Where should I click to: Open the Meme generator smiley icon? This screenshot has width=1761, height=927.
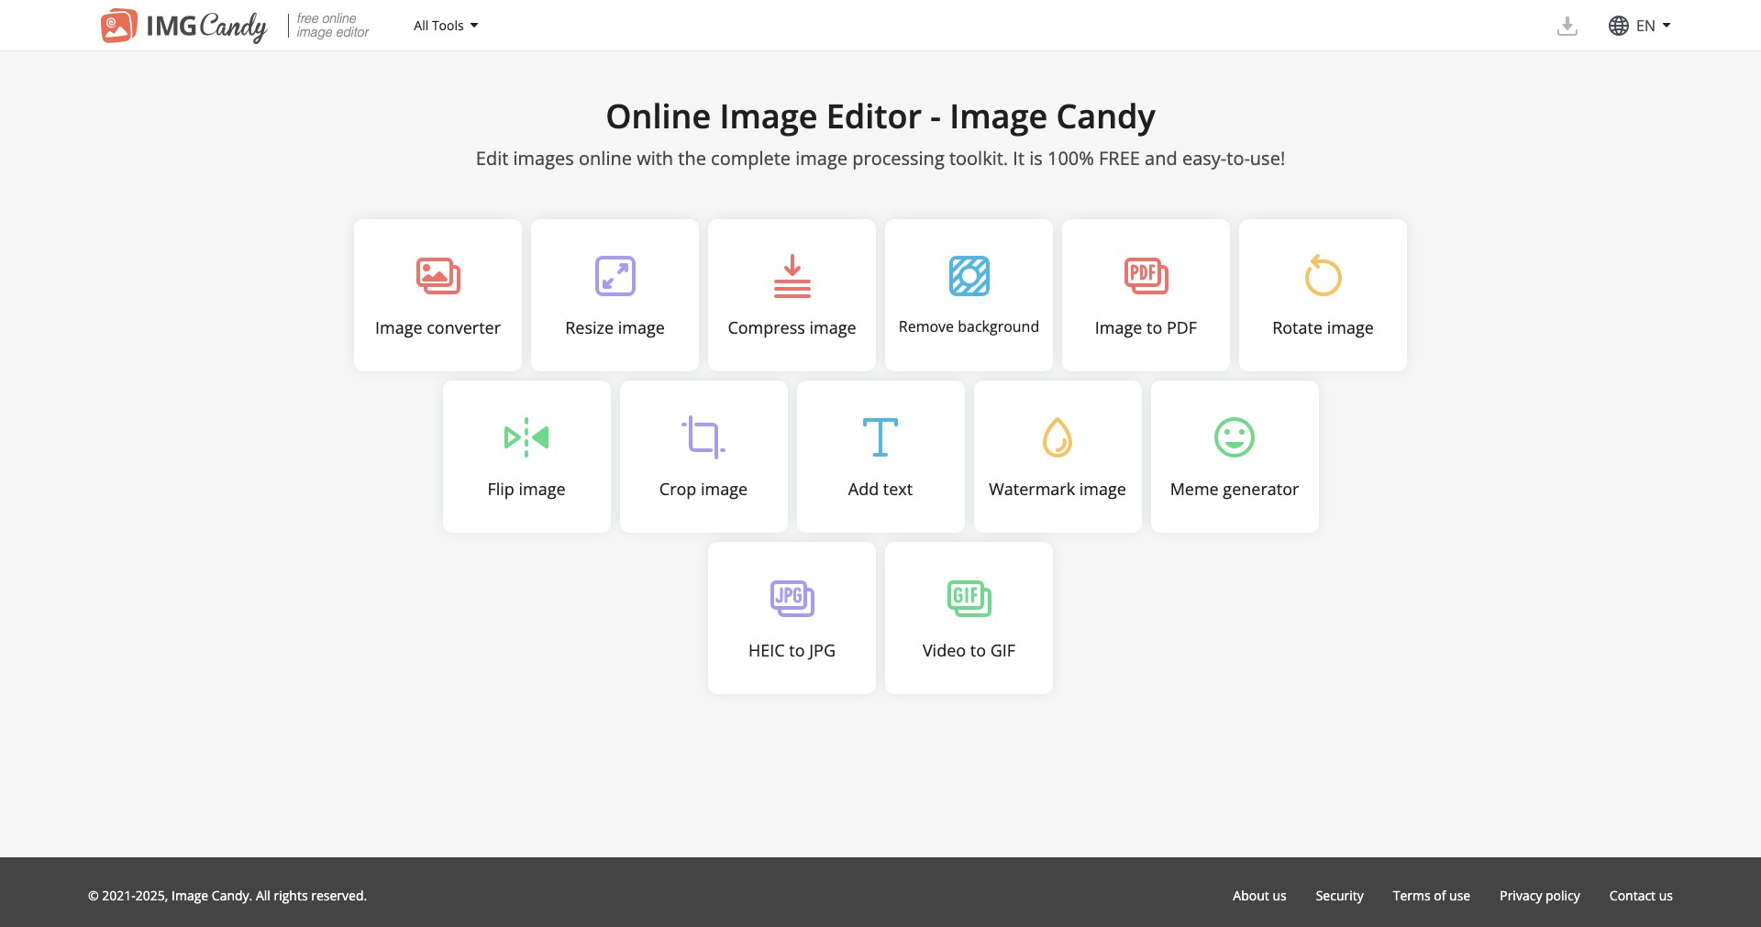pos(1235,437)
